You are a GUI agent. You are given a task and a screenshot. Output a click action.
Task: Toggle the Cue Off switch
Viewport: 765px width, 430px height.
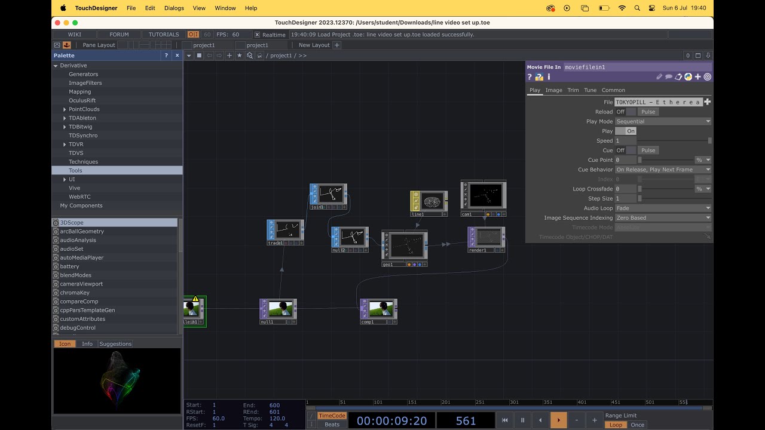coord(626,150)
